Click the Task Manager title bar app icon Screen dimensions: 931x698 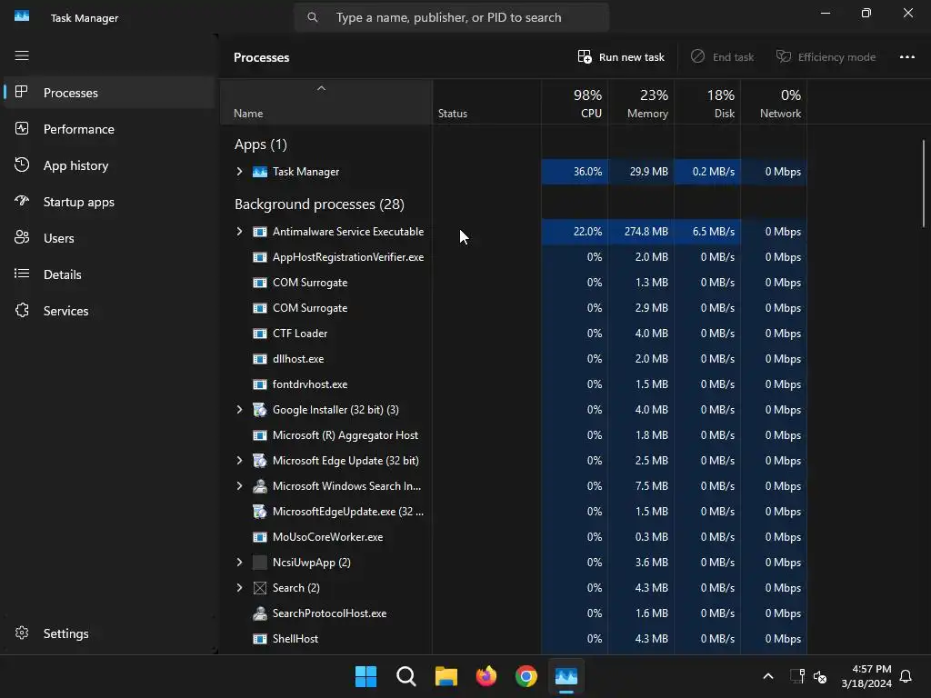click(x=22, y=16)
